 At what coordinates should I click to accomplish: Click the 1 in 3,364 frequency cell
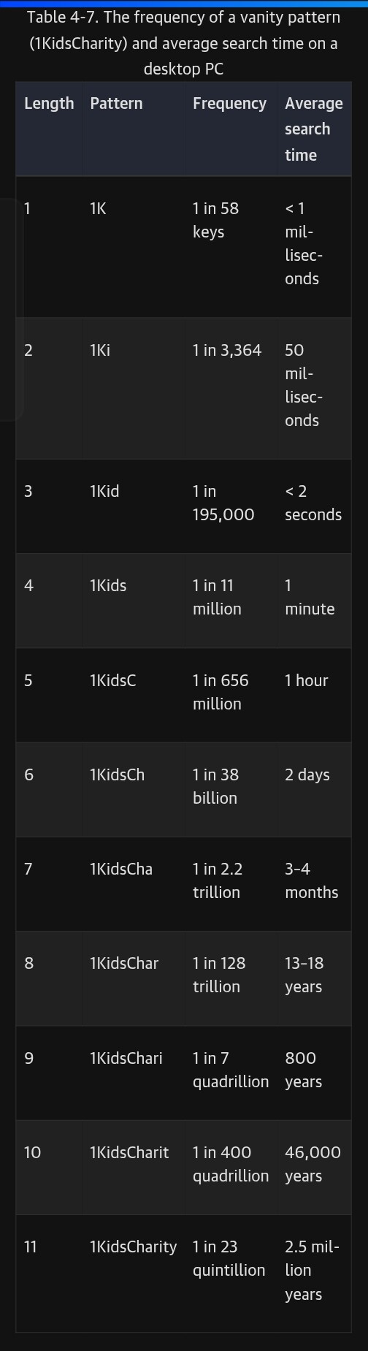[227, 350]
